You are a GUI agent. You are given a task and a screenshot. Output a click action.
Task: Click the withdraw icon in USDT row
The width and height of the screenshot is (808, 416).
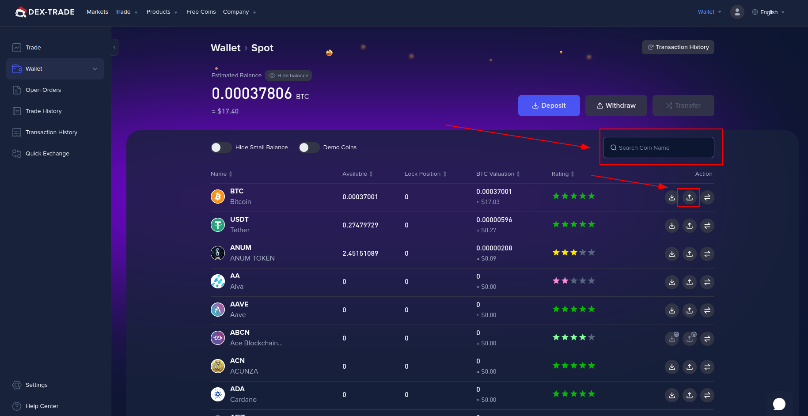690,226
